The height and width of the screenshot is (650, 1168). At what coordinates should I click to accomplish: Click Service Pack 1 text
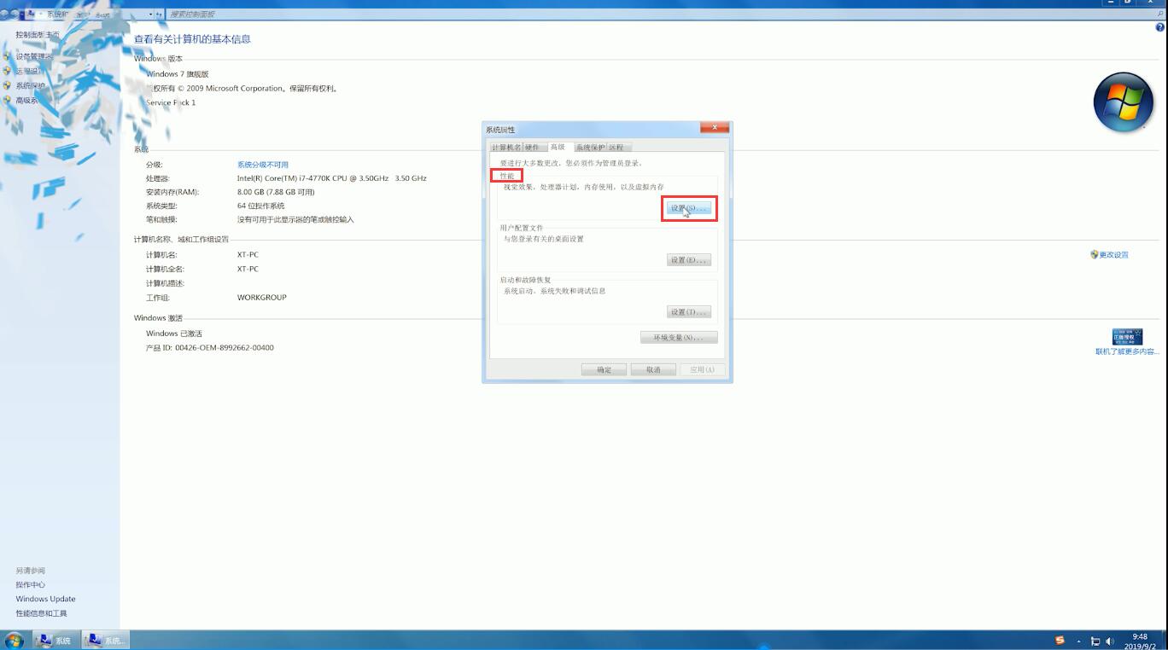pyautogui.click(x=171, y=102)
